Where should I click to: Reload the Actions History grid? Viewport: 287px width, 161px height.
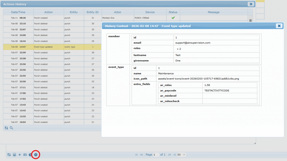click(x=6, y=128)
